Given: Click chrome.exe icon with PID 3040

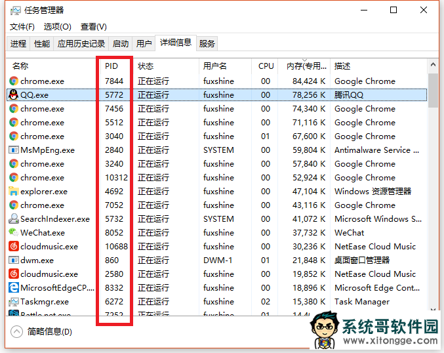Looking at the screenshot, I should pyautogui.click(x=14, y=136).
